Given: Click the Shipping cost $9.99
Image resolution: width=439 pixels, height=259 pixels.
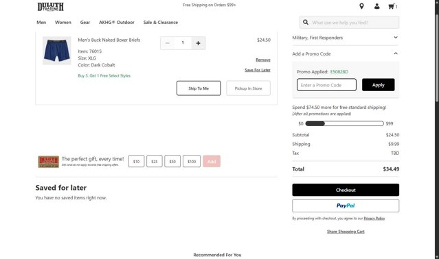Looking at the screenshot, I should [x=394, y=144].
